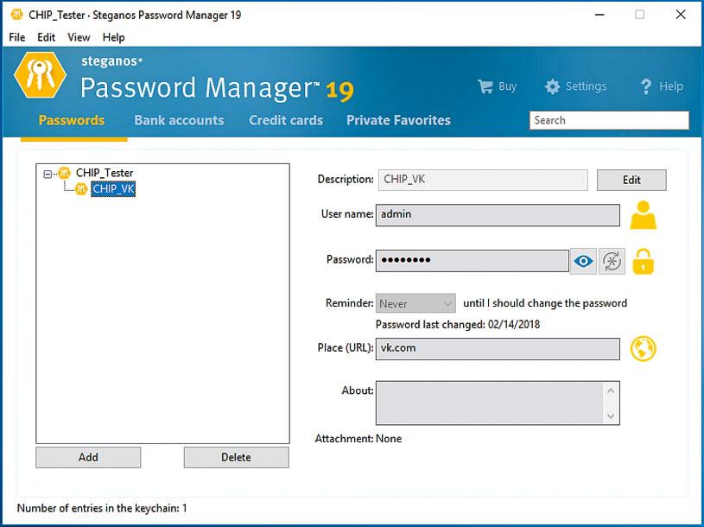
Task: Select the CHIP_VK entry in tree
Action: coord(112,189)
